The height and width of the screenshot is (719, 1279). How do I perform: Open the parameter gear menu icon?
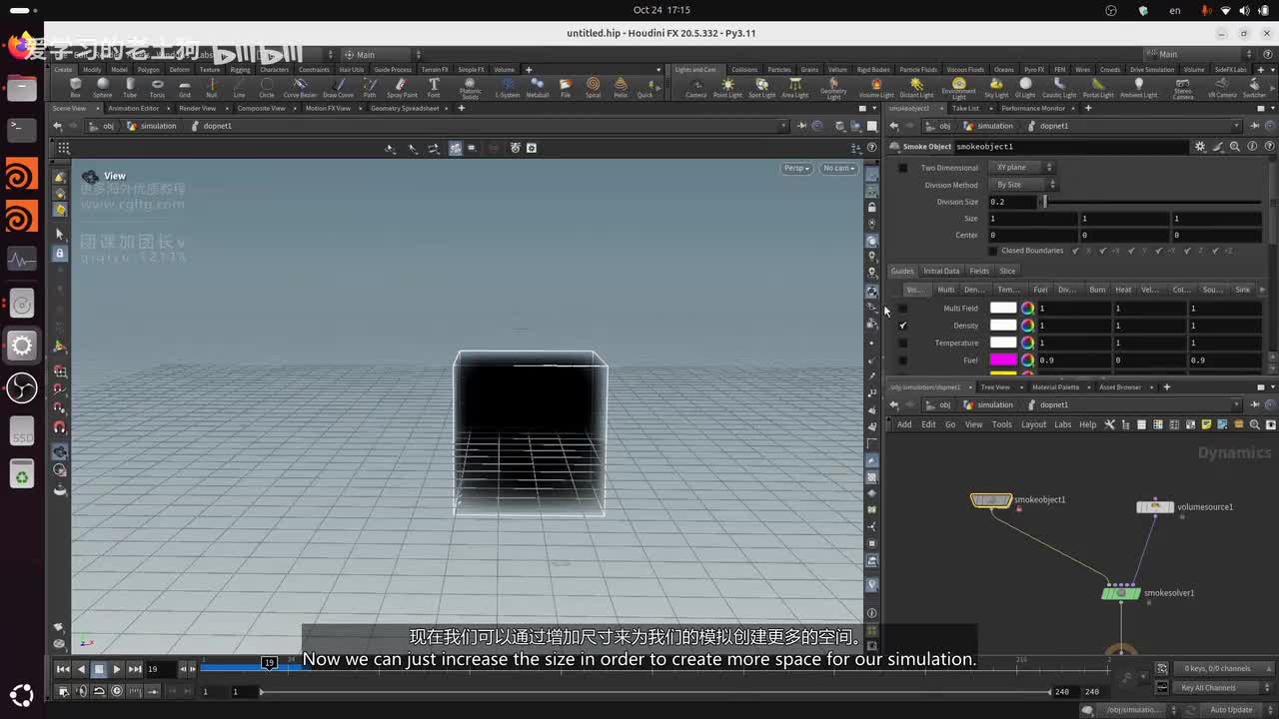[1200, 147]
